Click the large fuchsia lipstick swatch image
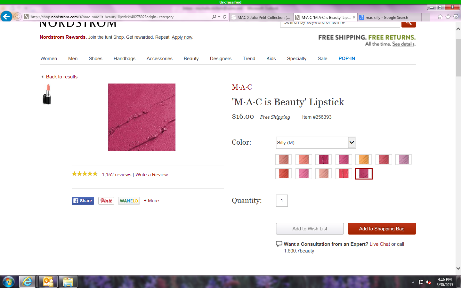The height and width of the screenshot is (288, 461). pos(142,117)
